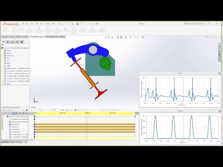Click the SOLIDWORKS Simulation add-in button

tap(48, 30)
